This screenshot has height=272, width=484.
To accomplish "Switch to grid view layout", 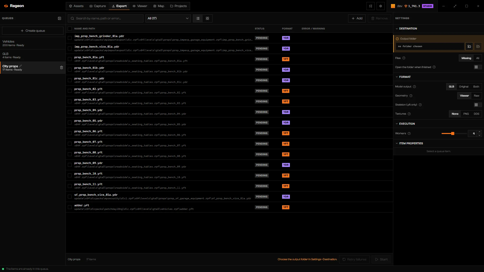I will point(207,18).
